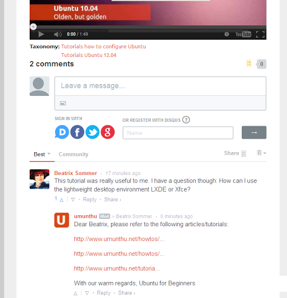Click the attach image icon
This screenshot has width=287, height=298.
pyautogui.click(x=63, y=103)
